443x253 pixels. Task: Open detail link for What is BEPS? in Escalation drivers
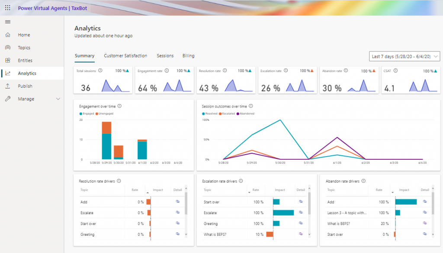pos(301,234)
